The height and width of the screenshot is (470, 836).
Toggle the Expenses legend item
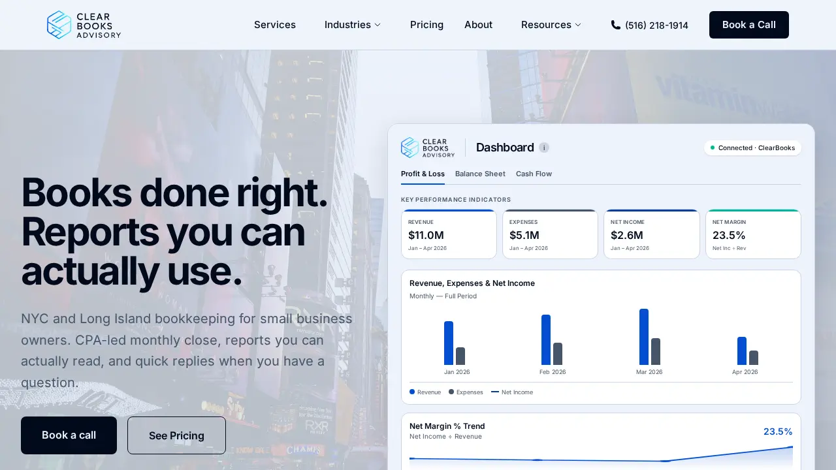coord(466,392)
